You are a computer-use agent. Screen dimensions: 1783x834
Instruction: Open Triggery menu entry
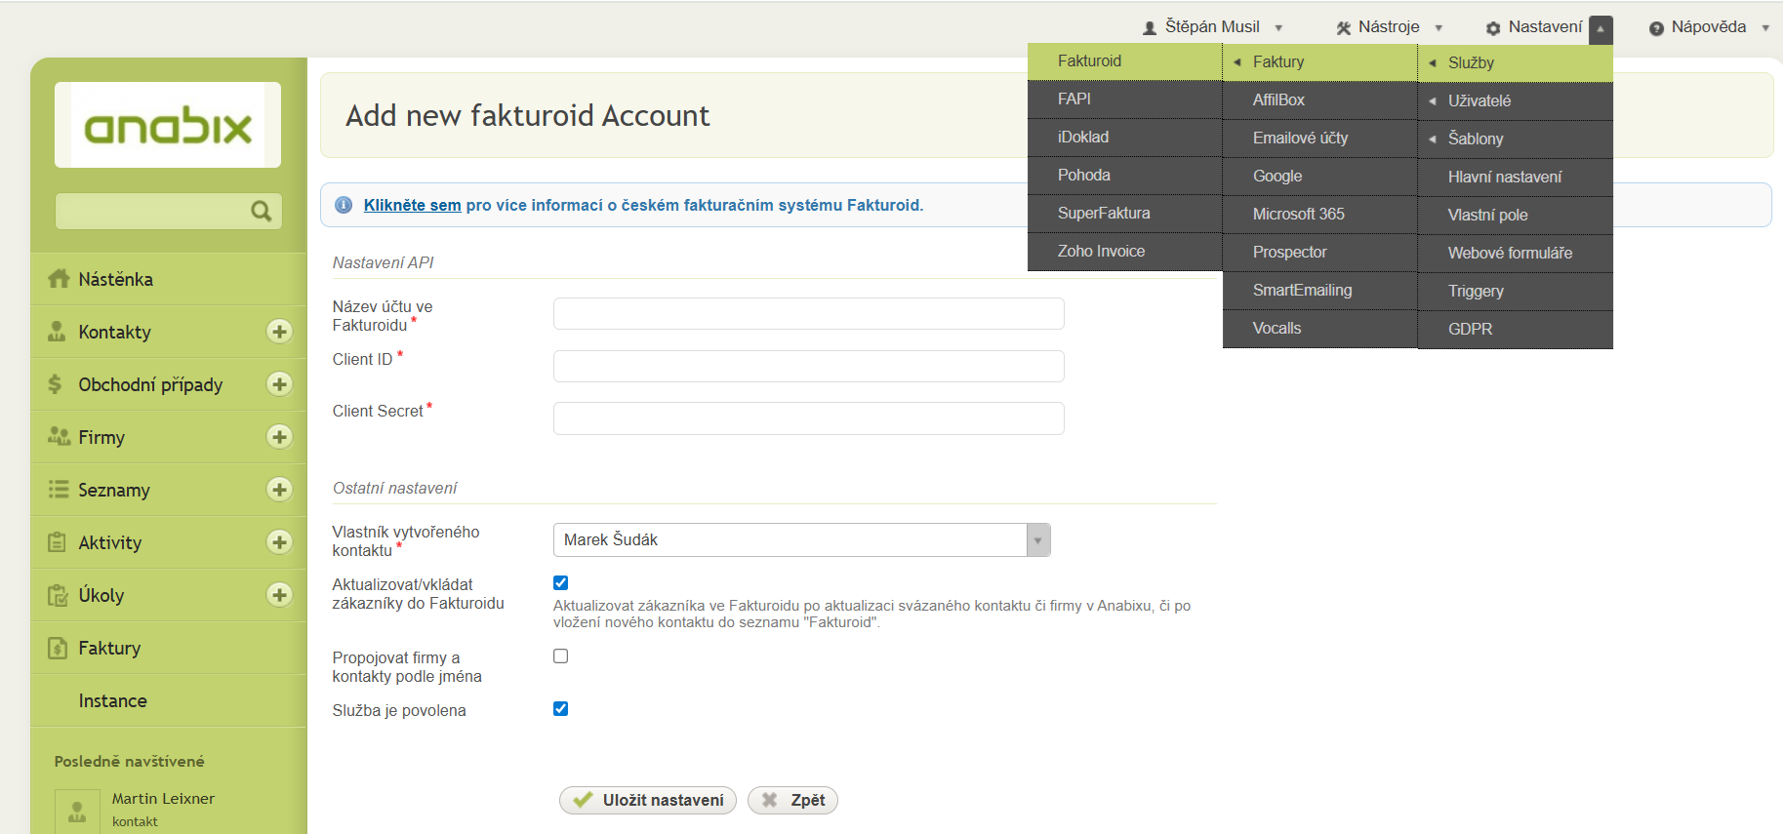(x=1516, y=291)
